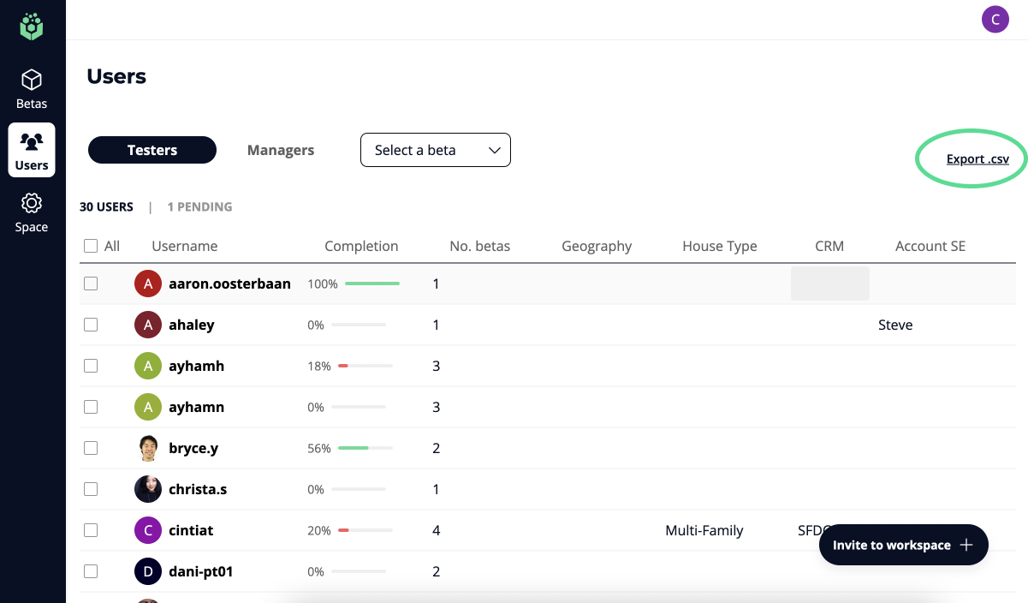Click the 1 PENDING users filter
The height and width of the screenshot is (603, 1028).
[x=199, y=206]
